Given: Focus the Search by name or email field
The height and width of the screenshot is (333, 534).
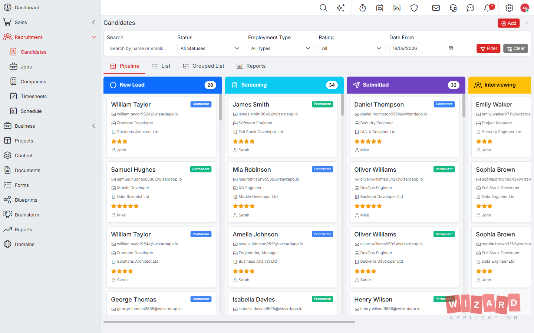Looking at the screenshot, I should click(x=141, y=48).
